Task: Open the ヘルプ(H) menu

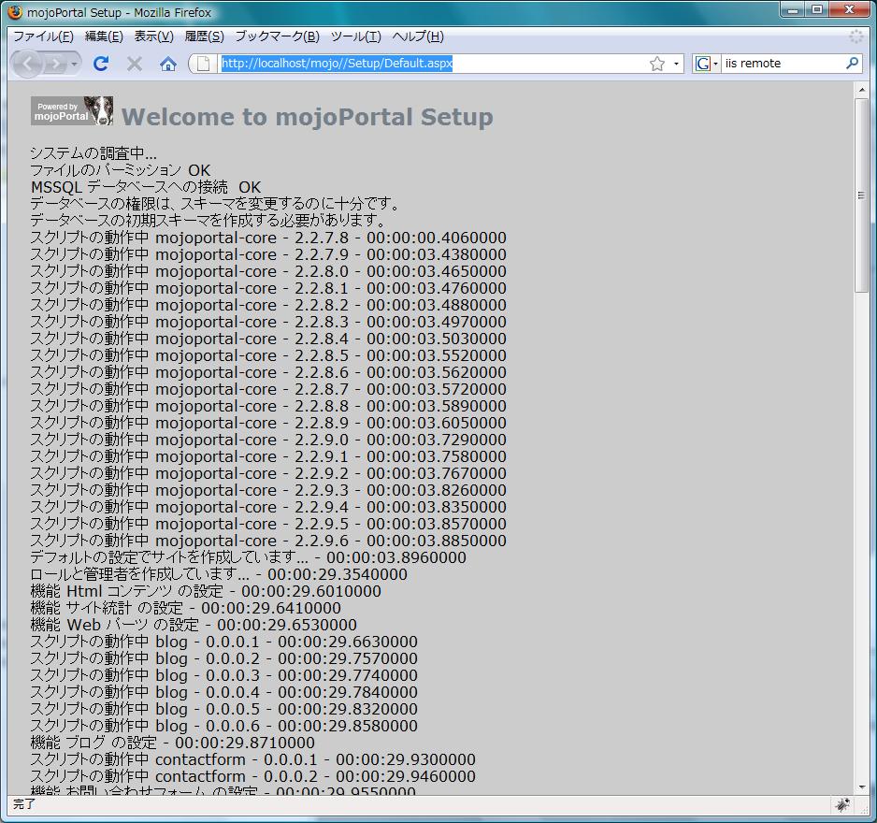Action: [418, 36]
